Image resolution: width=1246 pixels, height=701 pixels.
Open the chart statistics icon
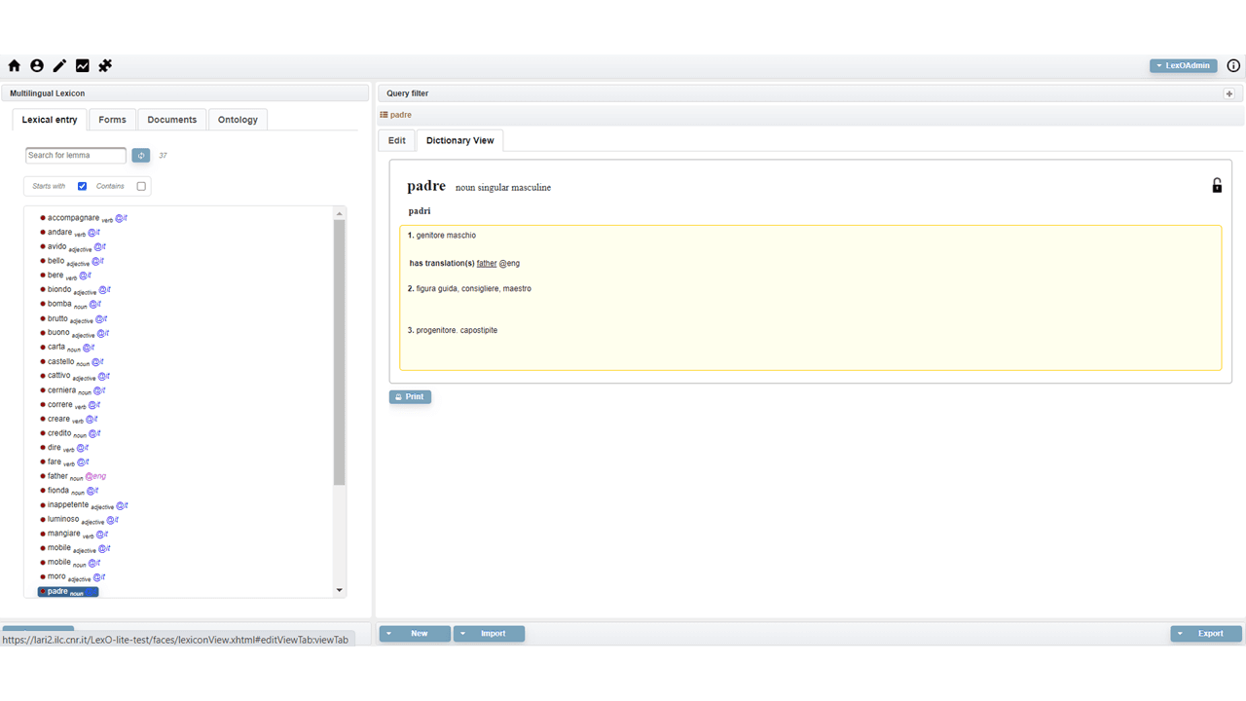coord(83,66)
